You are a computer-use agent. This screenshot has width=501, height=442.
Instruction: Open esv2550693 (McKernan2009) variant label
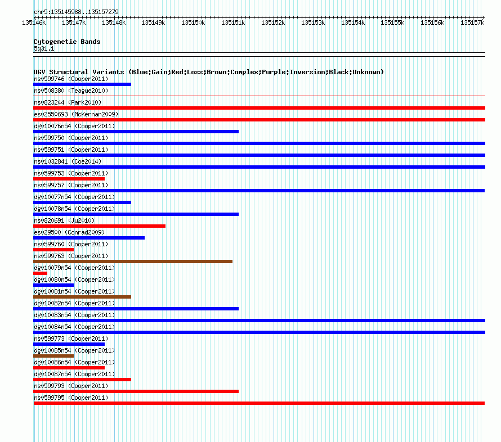pyautogui.click(x=76, y=114)
